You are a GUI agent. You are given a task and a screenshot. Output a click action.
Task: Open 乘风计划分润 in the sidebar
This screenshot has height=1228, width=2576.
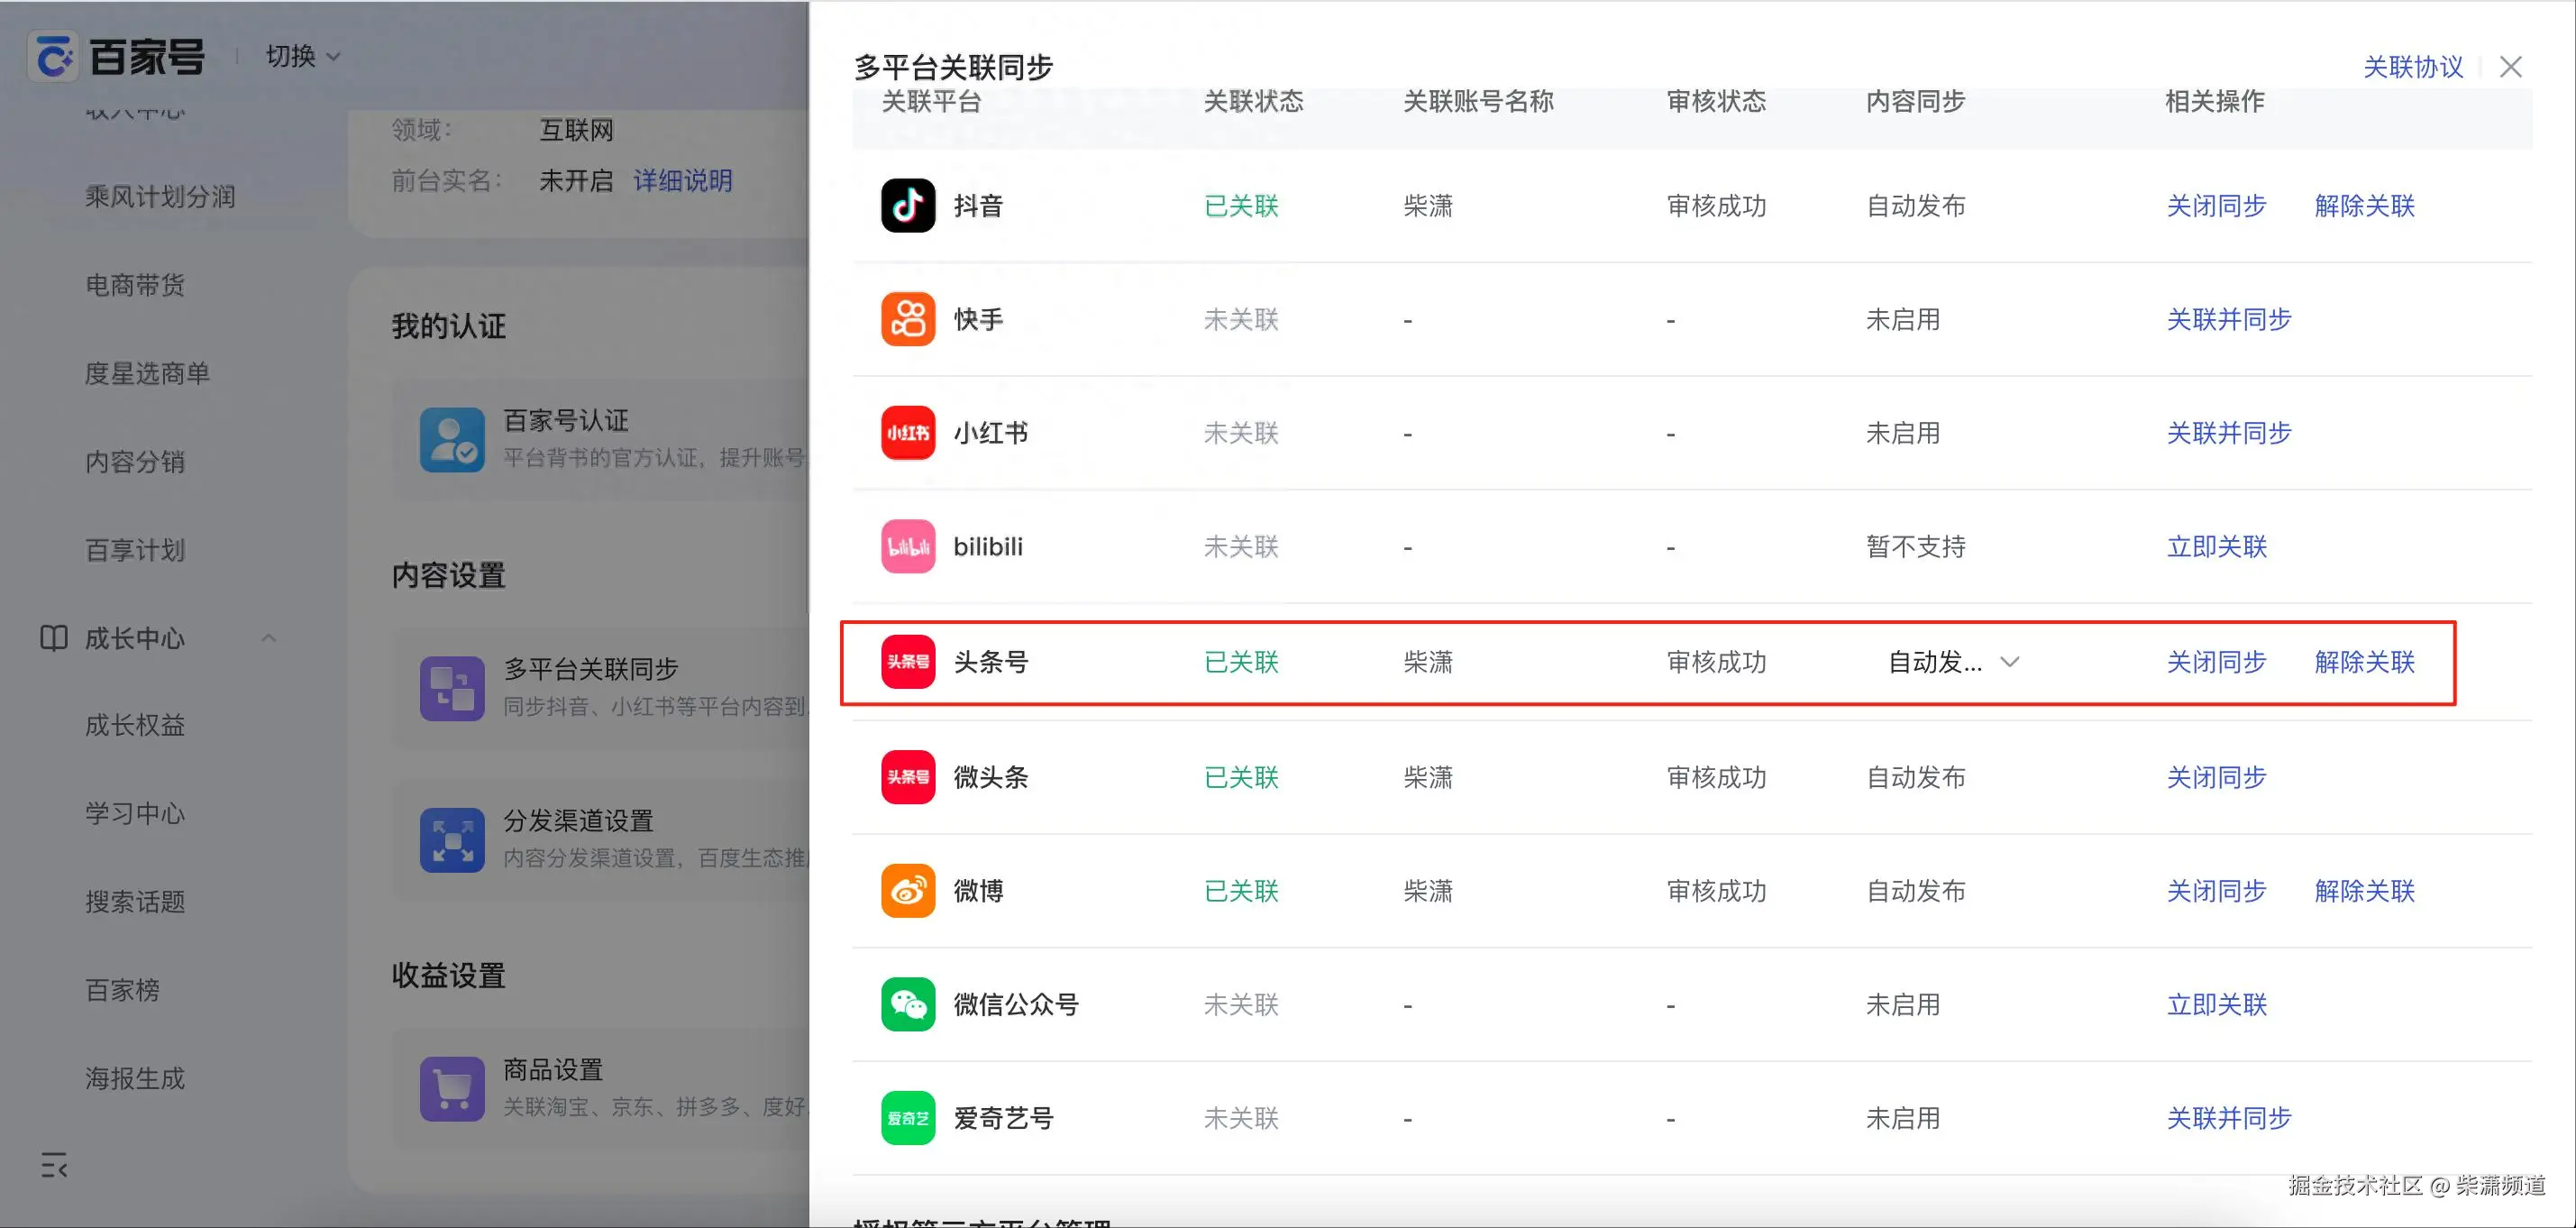click(x=160, y=197)
